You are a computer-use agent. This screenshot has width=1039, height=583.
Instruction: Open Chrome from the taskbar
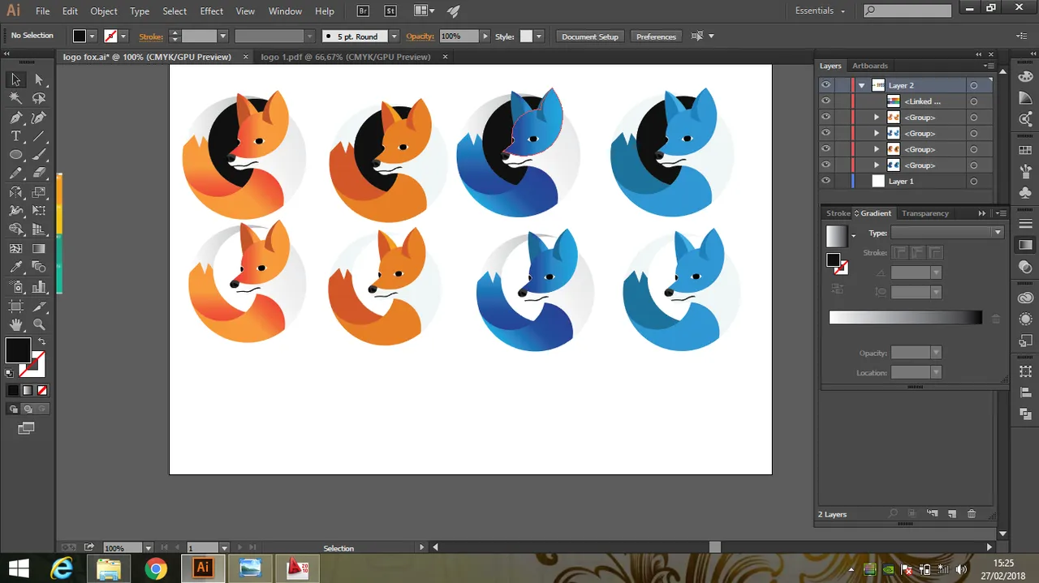coord(155,568)
